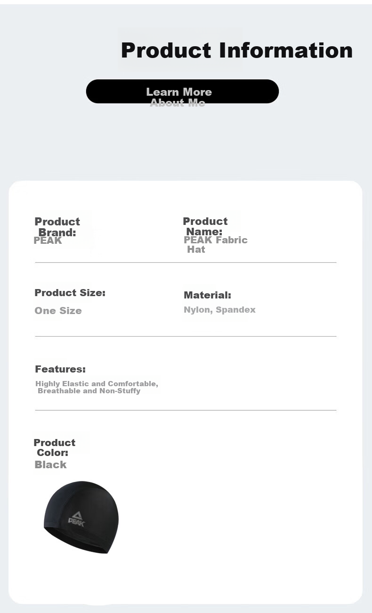
Task: Click the divider line below Product Brand
Action: [x=186, y=262]
